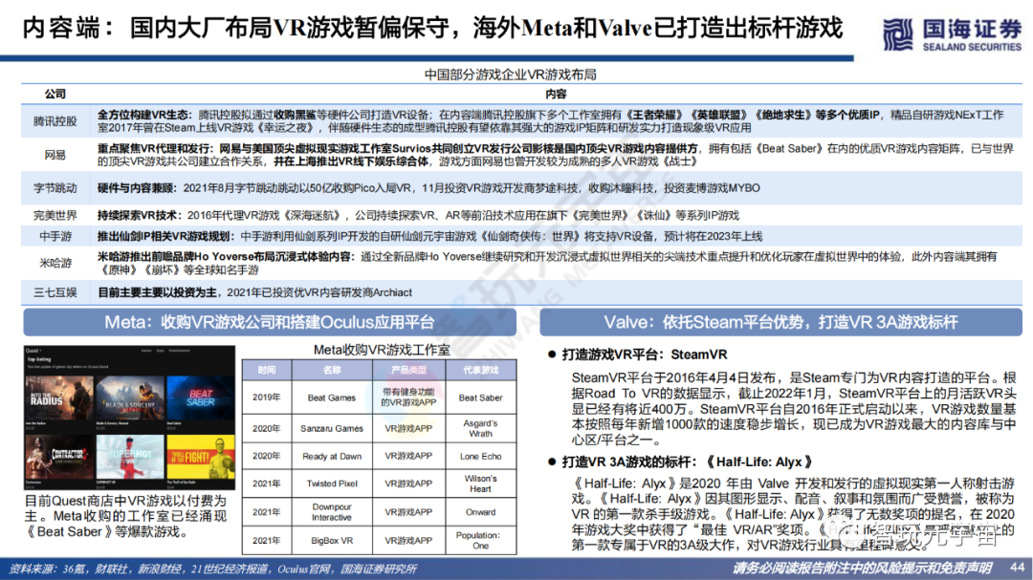Select the Beat Saber cell in the table
The height and width of the screenshot is (580, 1033).
coord(480,397)
